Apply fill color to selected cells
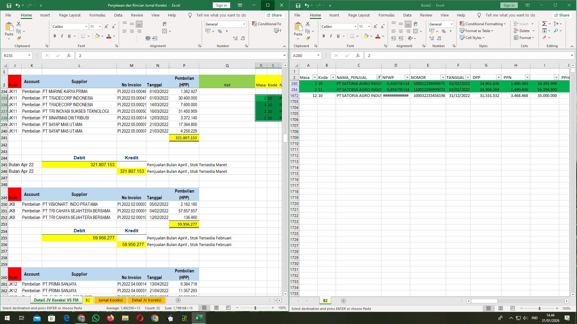The width and height of the screenshot is (577, 324). click(97, 36)
